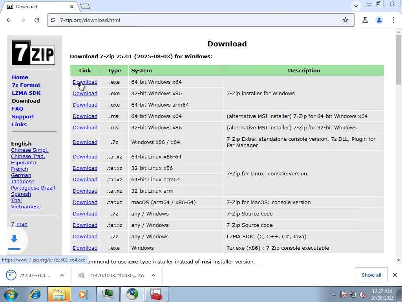
Task: Open Links sidebar item
Action: pyautogui.click(x=19, y=124)
